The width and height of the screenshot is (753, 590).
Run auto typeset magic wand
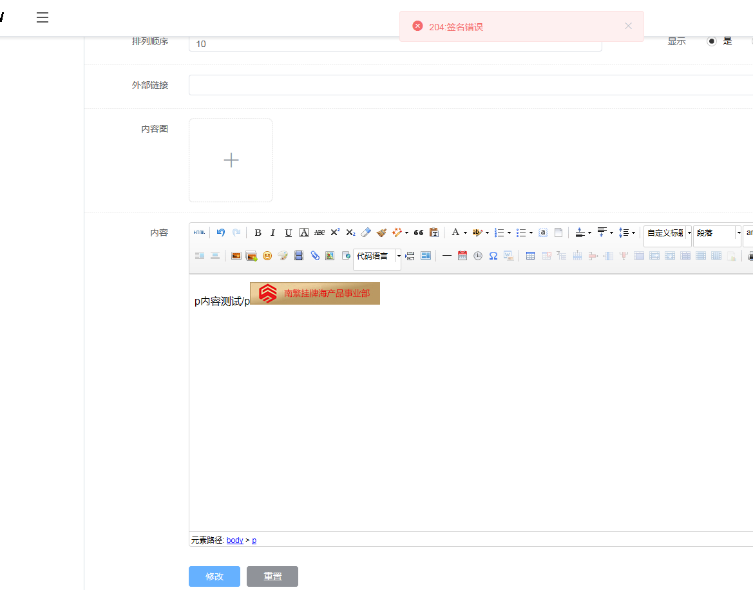(x=397, y=233)
